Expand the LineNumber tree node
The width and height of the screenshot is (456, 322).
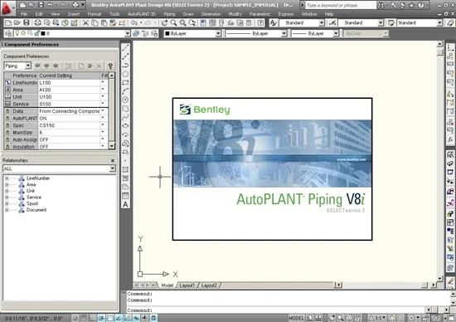tap(7, 178)
